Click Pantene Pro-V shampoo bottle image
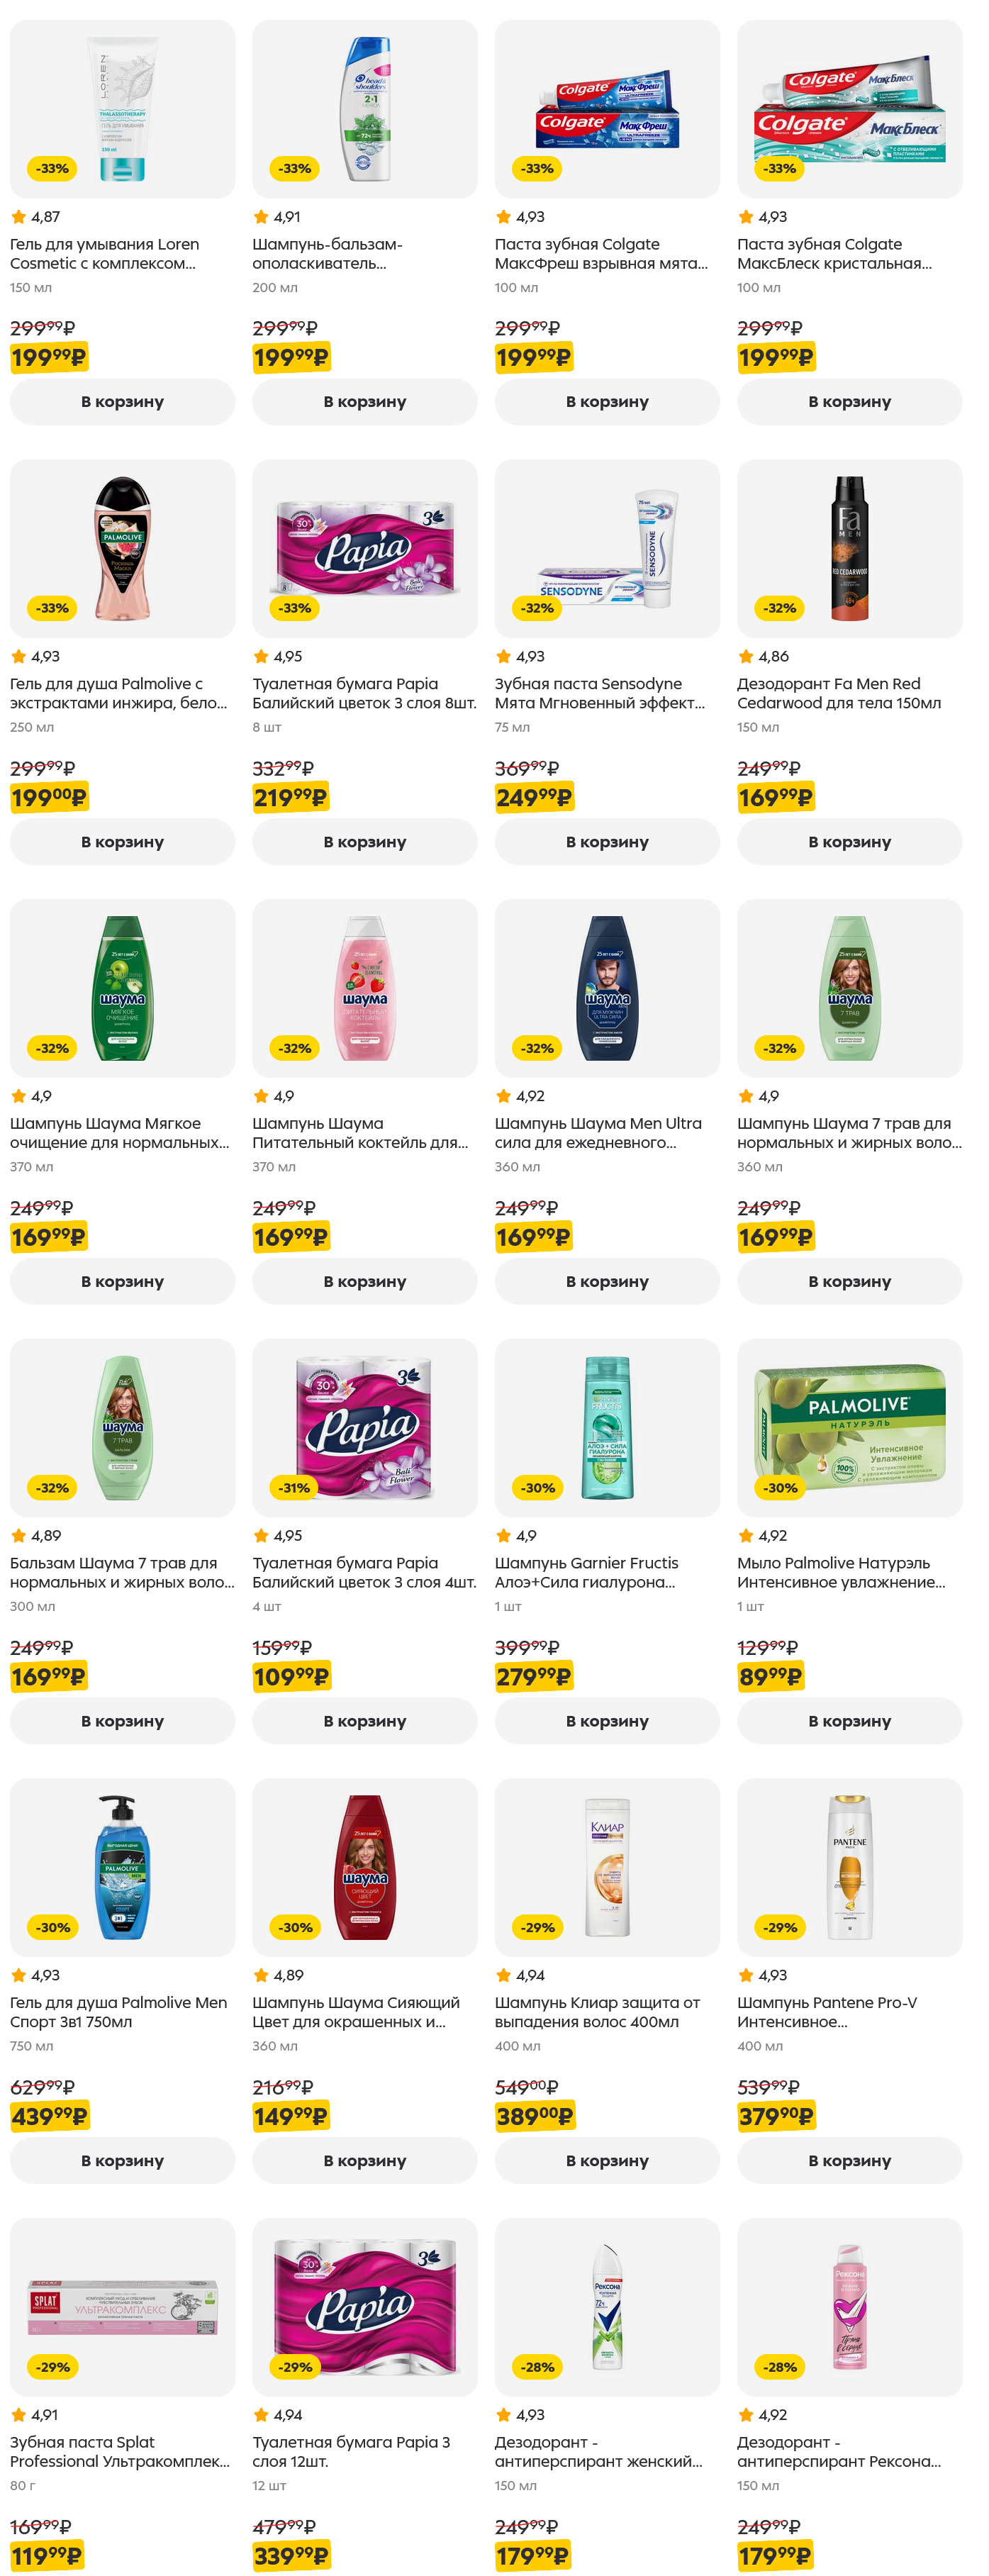 849,1867
